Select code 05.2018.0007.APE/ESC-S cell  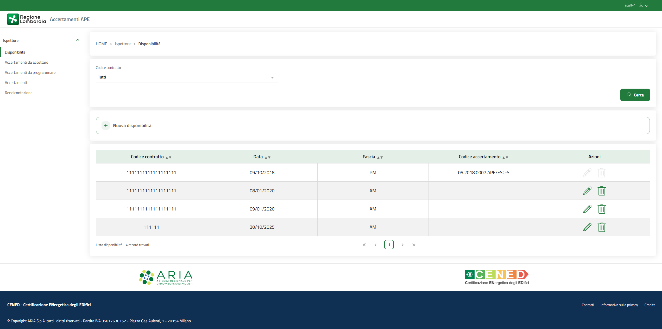484,173
